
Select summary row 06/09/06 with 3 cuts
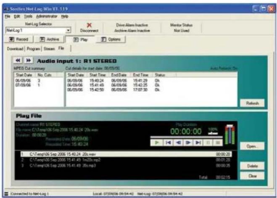click(x=39, y=81)
